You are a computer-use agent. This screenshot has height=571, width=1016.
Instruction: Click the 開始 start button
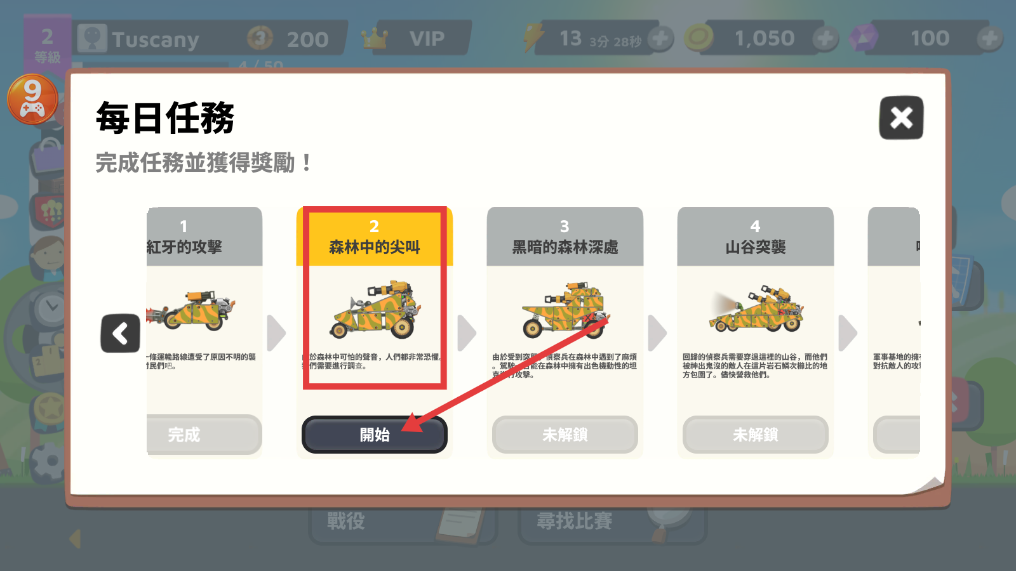[x=374, y=435]
